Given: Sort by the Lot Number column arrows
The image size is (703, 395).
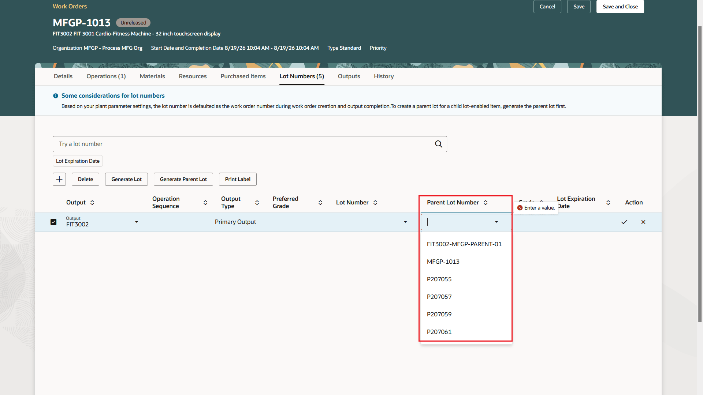Looking at the screenshot, I should coord(375,203).
